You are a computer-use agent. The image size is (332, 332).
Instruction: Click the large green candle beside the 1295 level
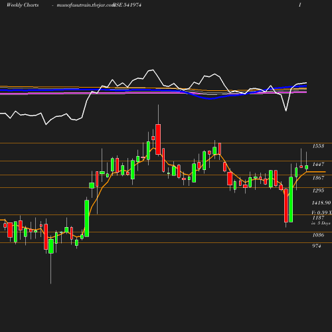pos(291,199)
